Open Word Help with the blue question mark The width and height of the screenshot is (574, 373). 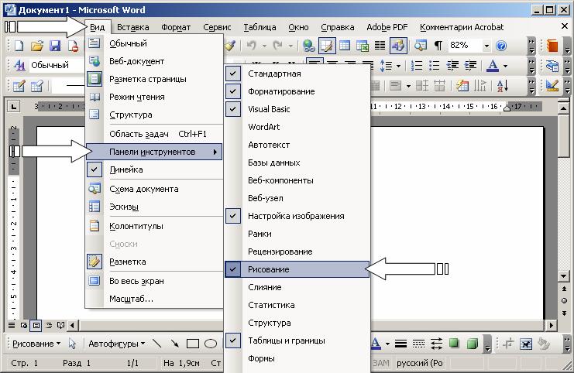[x=501, y=46]
